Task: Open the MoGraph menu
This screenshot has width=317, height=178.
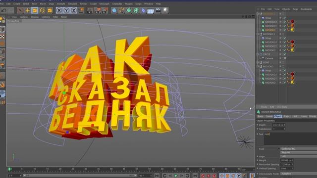Action: tap(105, 4)
